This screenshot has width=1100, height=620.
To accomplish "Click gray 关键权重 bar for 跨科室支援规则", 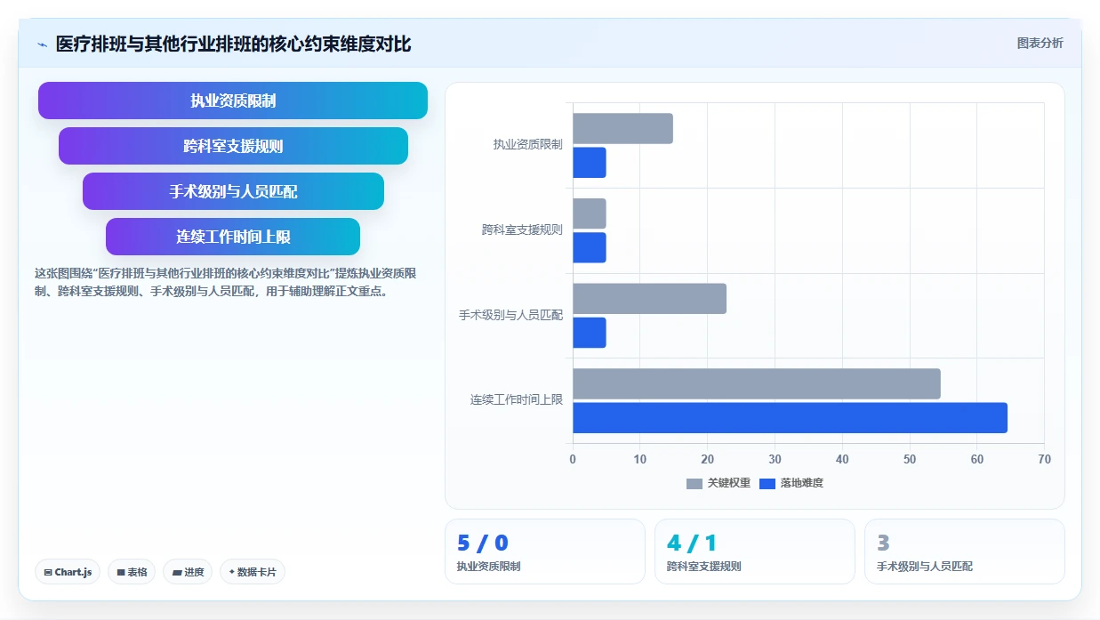I will pos(589,213).
